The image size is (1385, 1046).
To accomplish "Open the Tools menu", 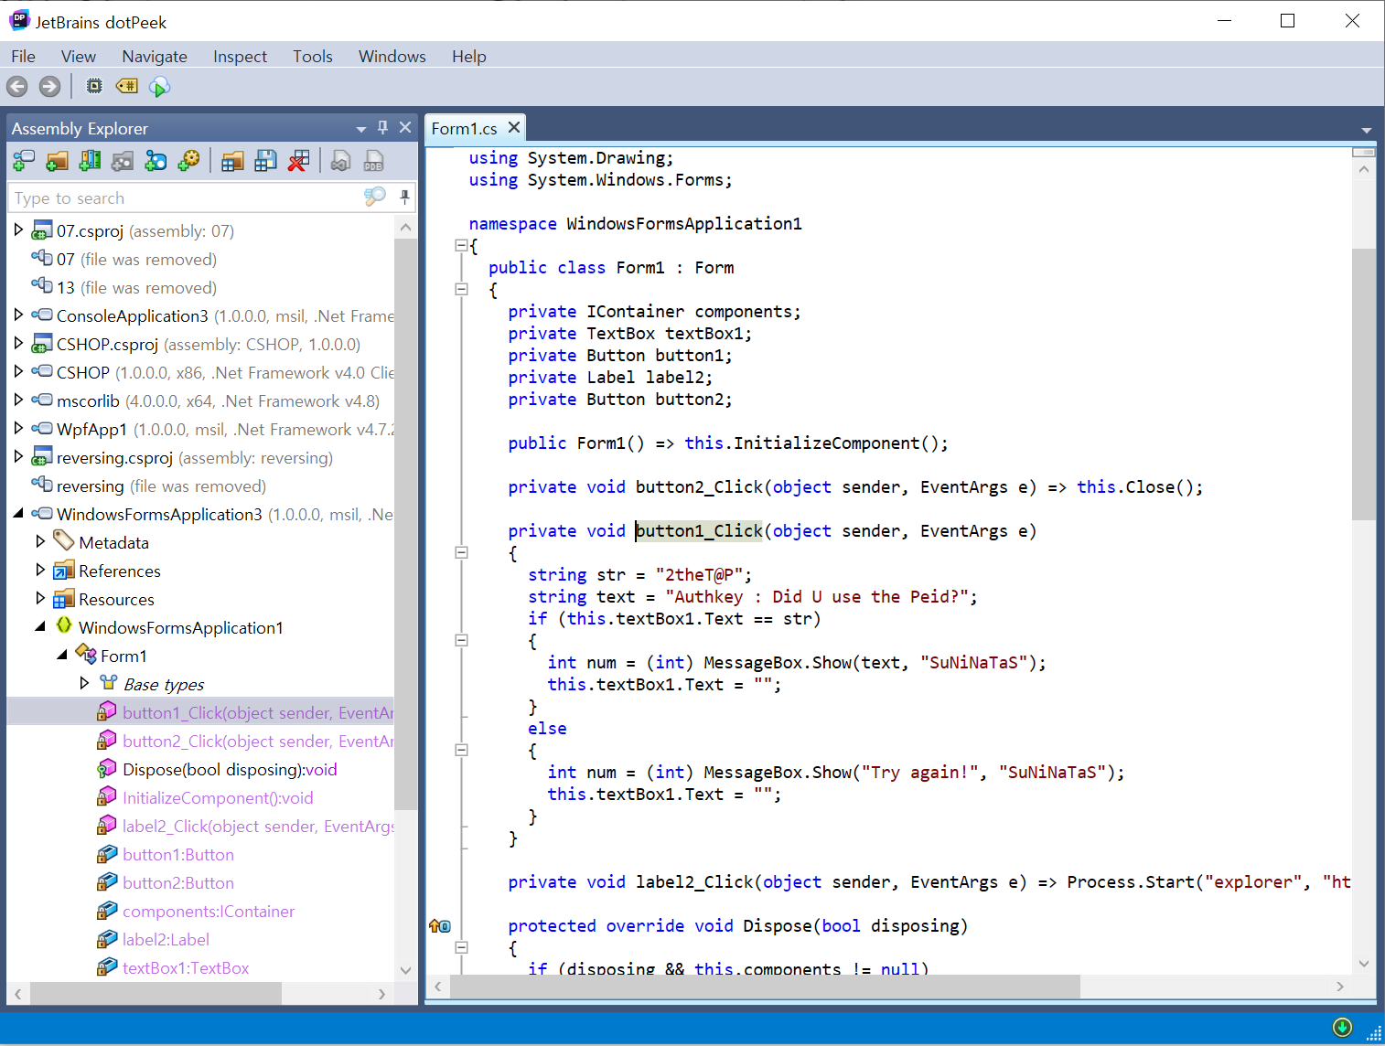I will tap(312, 56).
